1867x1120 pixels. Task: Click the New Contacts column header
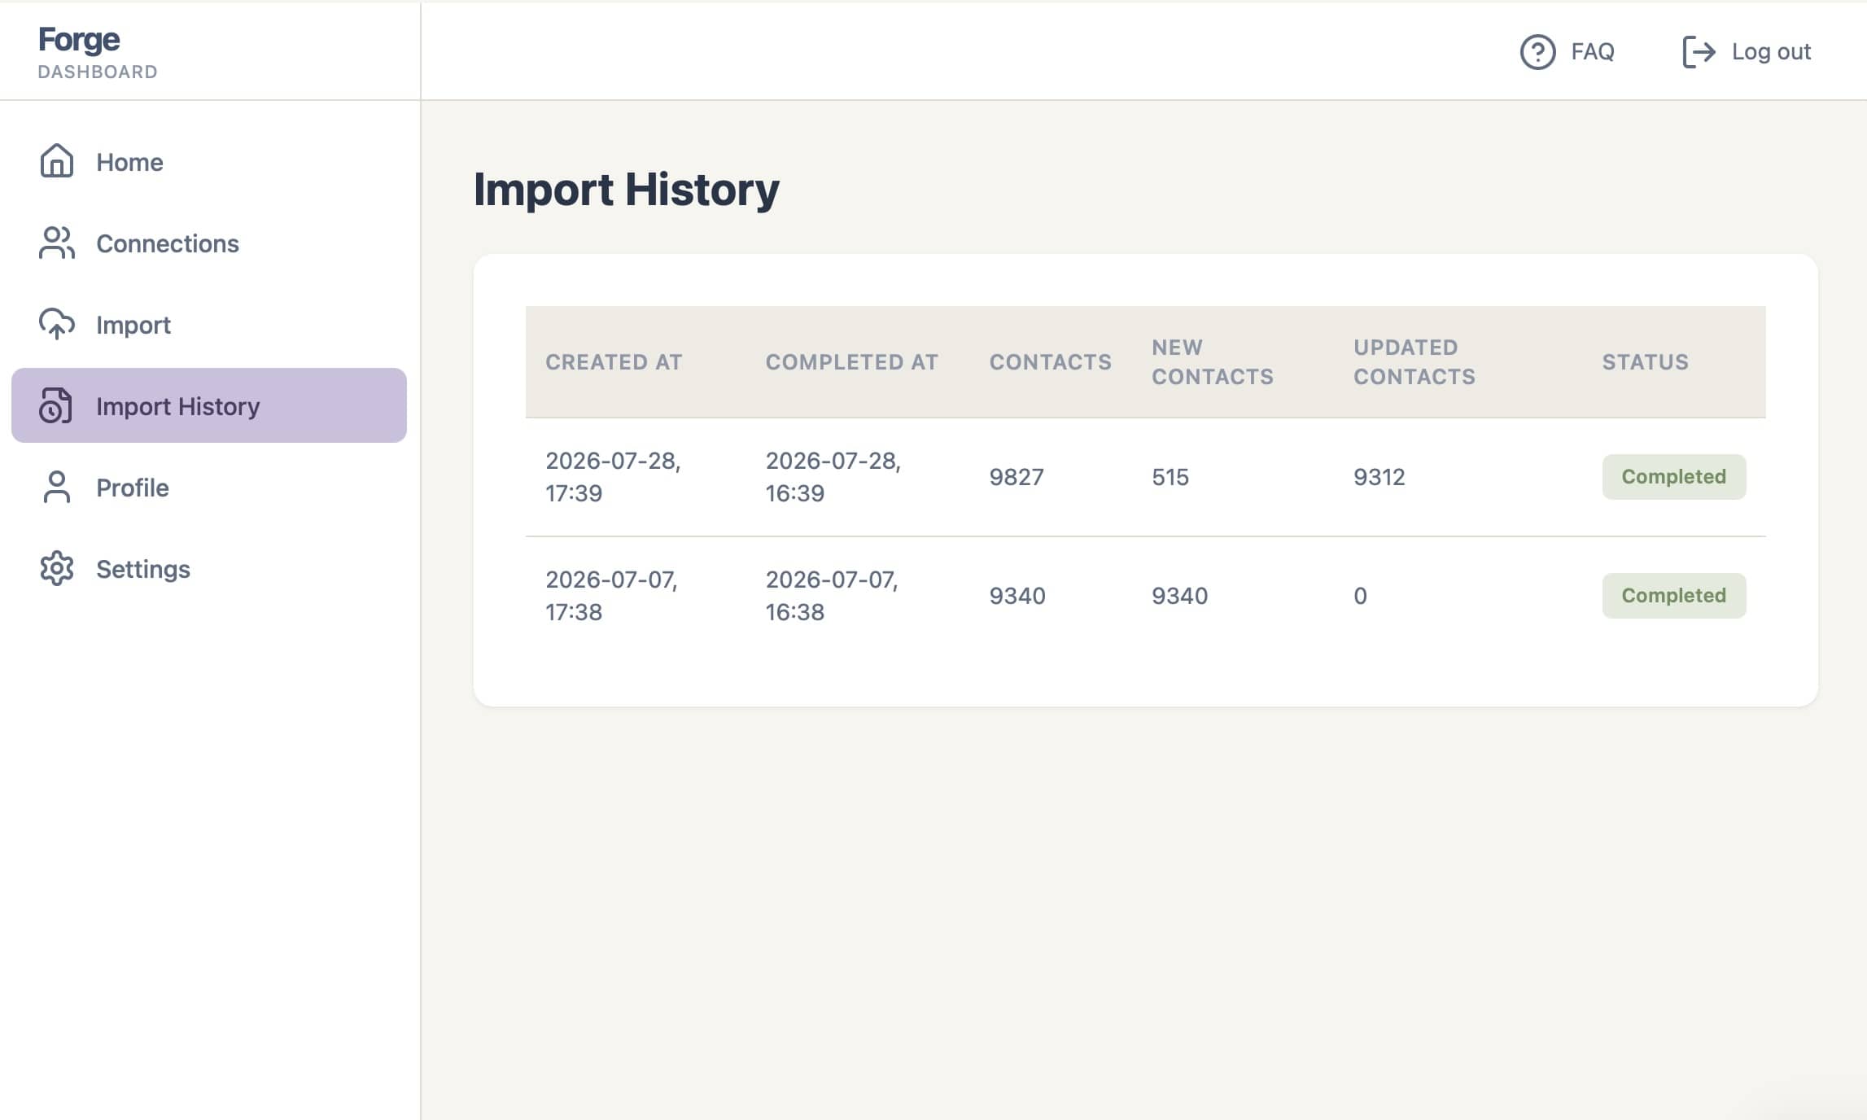[1212, 362]
